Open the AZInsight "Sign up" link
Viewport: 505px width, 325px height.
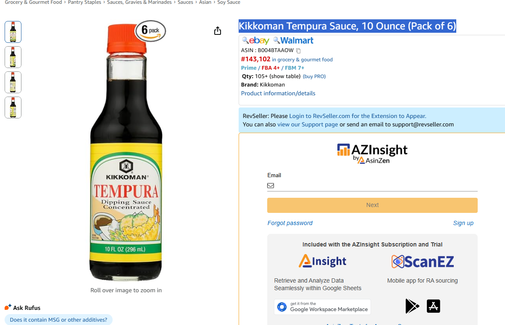point(463,223)
